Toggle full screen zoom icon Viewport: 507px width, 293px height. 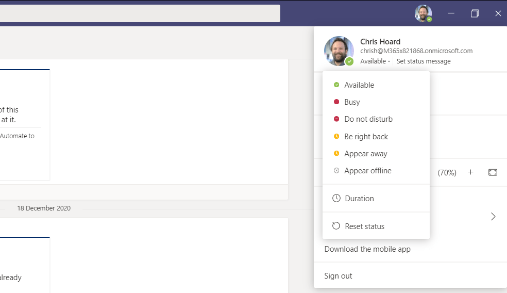(x=493, y=172)
